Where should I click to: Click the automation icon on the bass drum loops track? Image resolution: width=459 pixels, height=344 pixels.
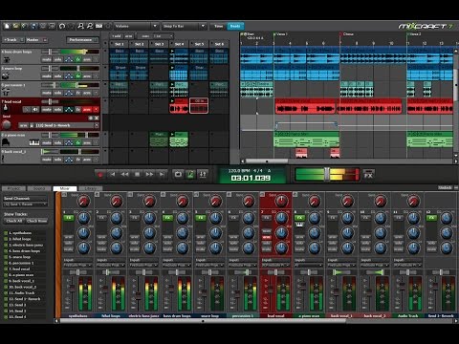(69, 59)
